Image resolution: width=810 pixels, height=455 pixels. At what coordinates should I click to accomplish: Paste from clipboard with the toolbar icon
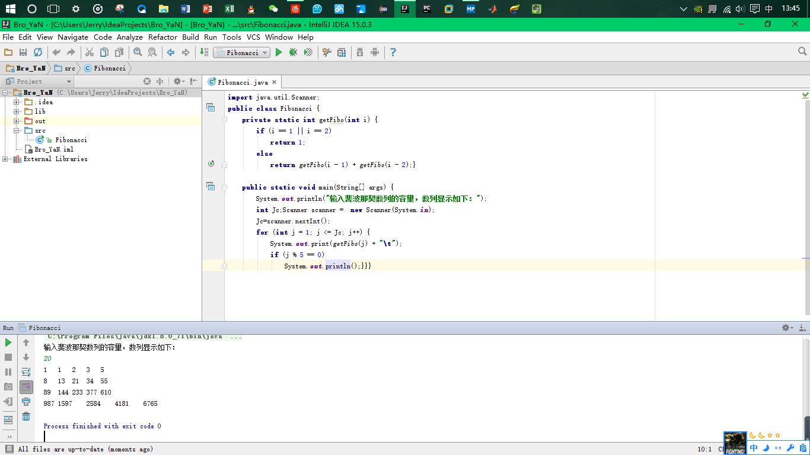[119, 52]
